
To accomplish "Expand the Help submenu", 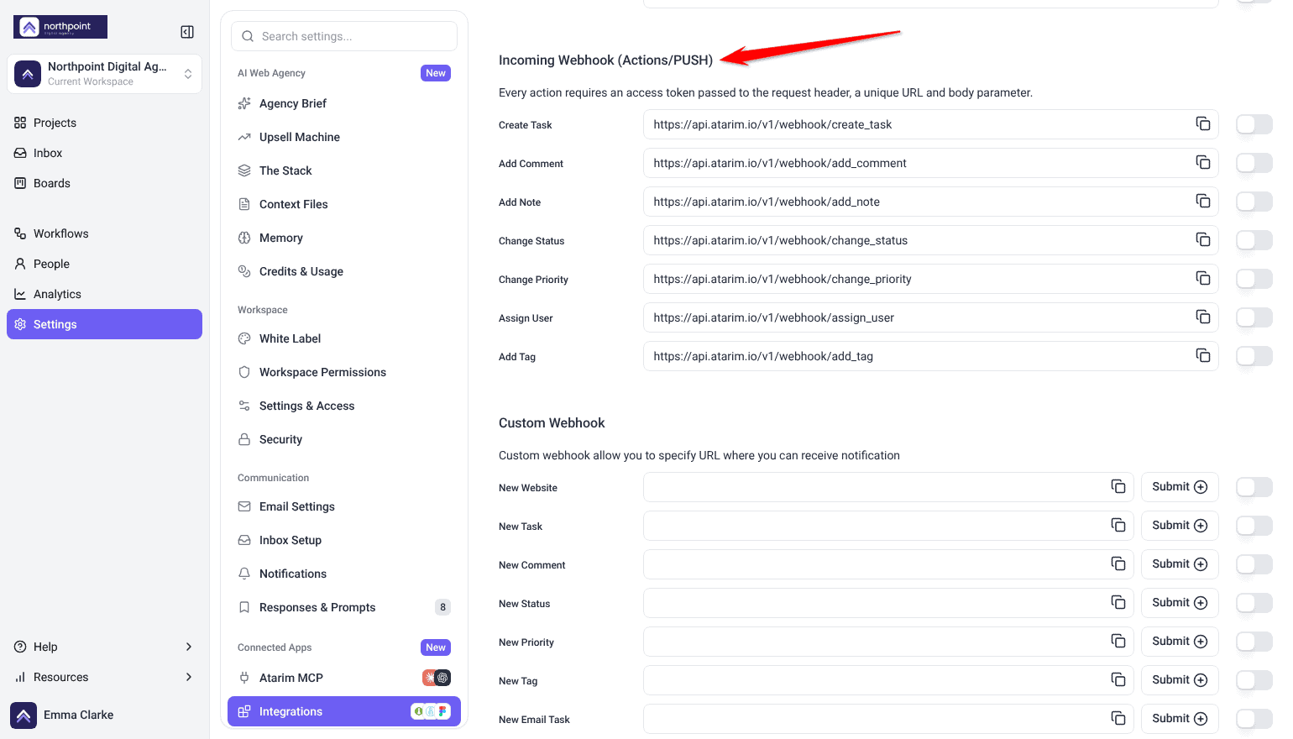I will click(x=104, y=647).
